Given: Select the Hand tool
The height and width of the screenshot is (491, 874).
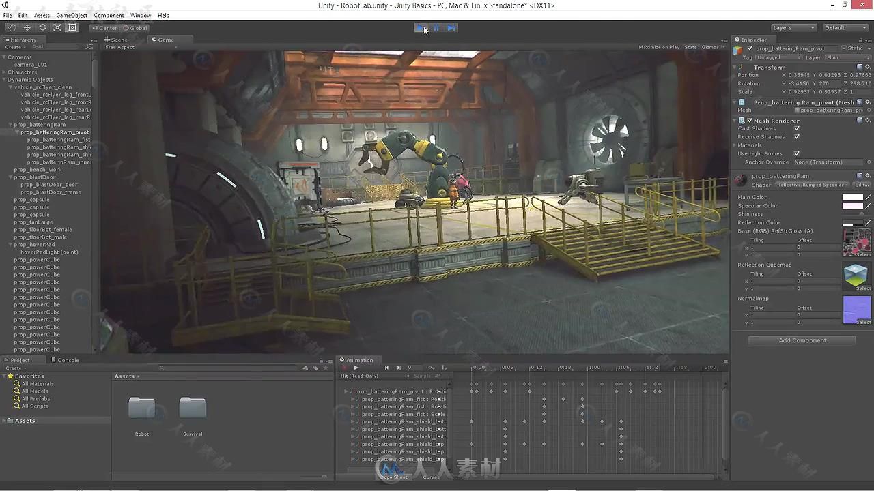Looking at the screenshot, I should click(x=12, y=28).
